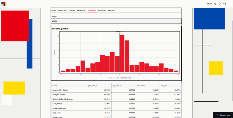233x118 pixels.
Task: Sort table by lens_delta column header
Action: pyautogui.click(x=148, y=85)
